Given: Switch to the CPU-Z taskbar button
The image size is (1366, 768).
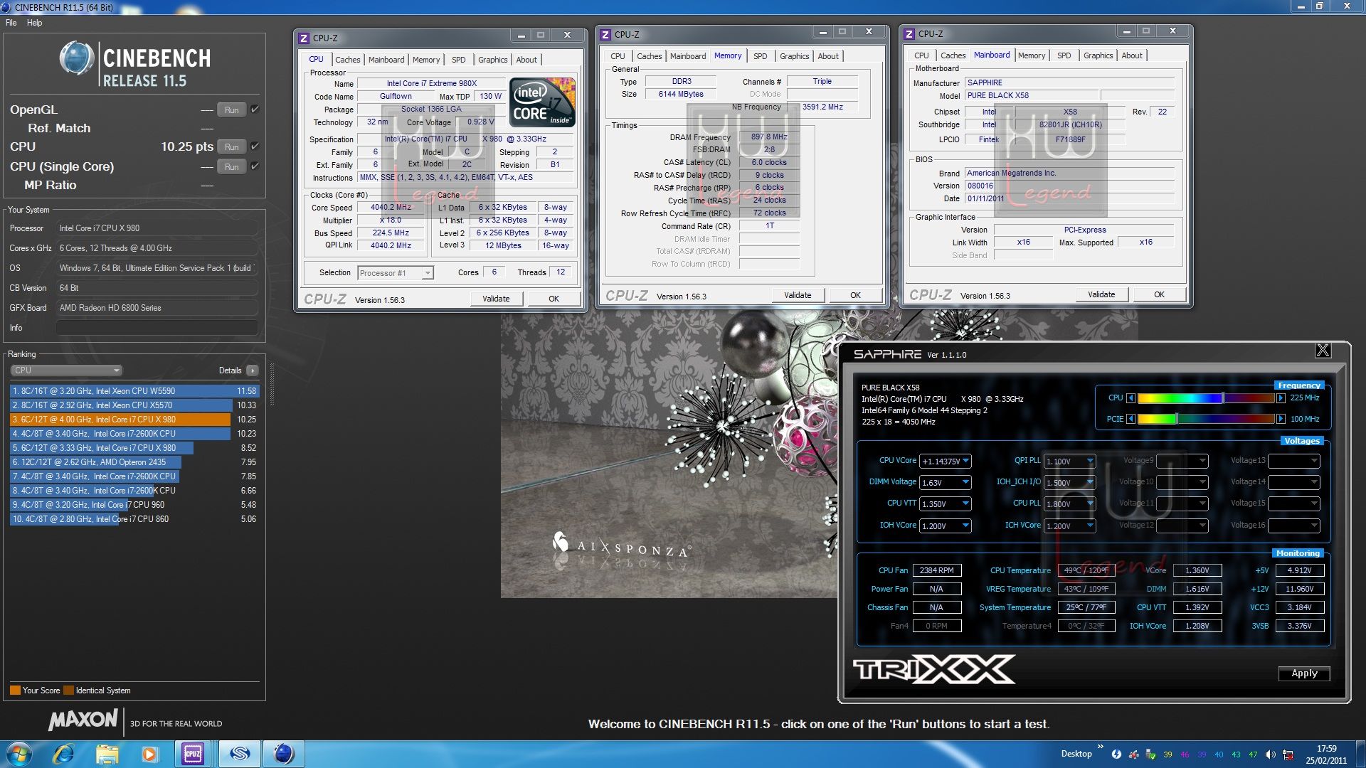Looking at the screenshot, I should click(x=193, y=754).
